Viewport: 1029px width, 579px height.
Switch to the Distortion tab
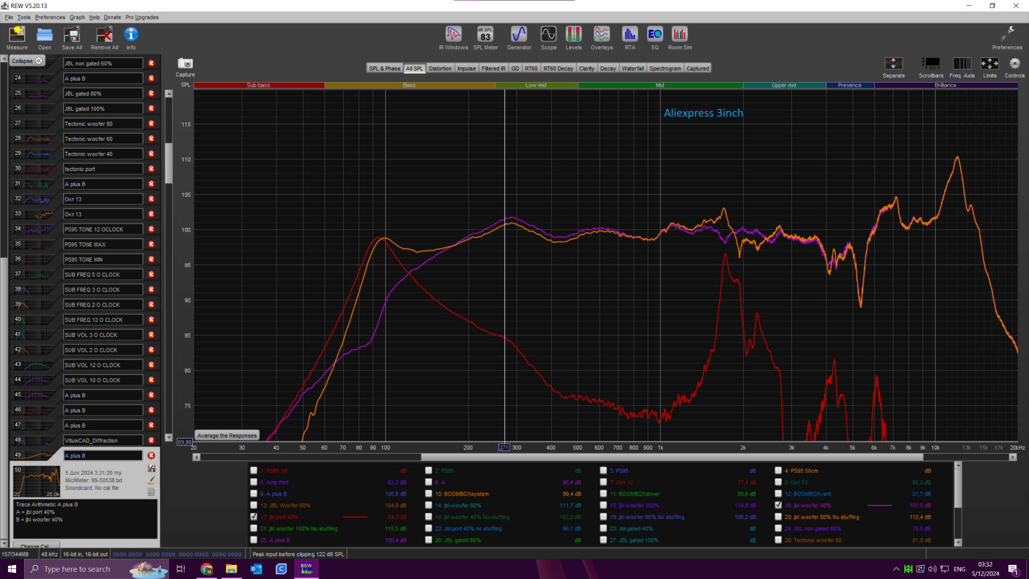[x=440, y=68]
